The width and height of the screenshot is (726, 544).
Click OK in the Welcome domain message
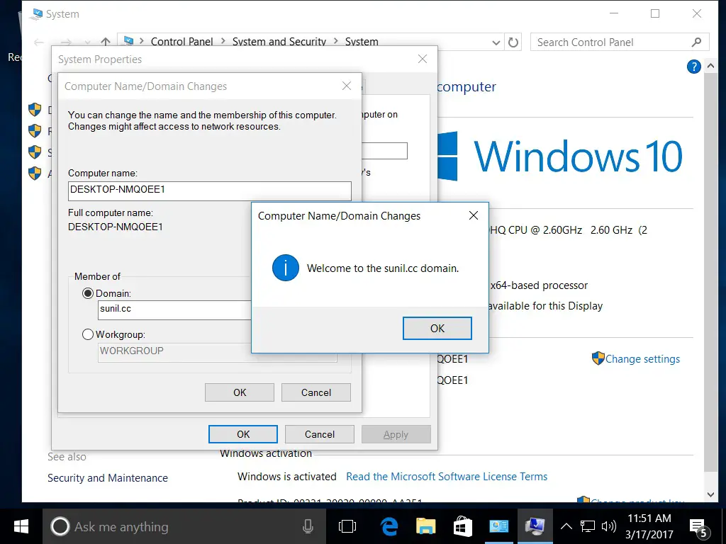437,328
